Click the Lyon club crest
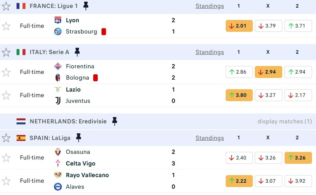 click(x=58, y=20)
